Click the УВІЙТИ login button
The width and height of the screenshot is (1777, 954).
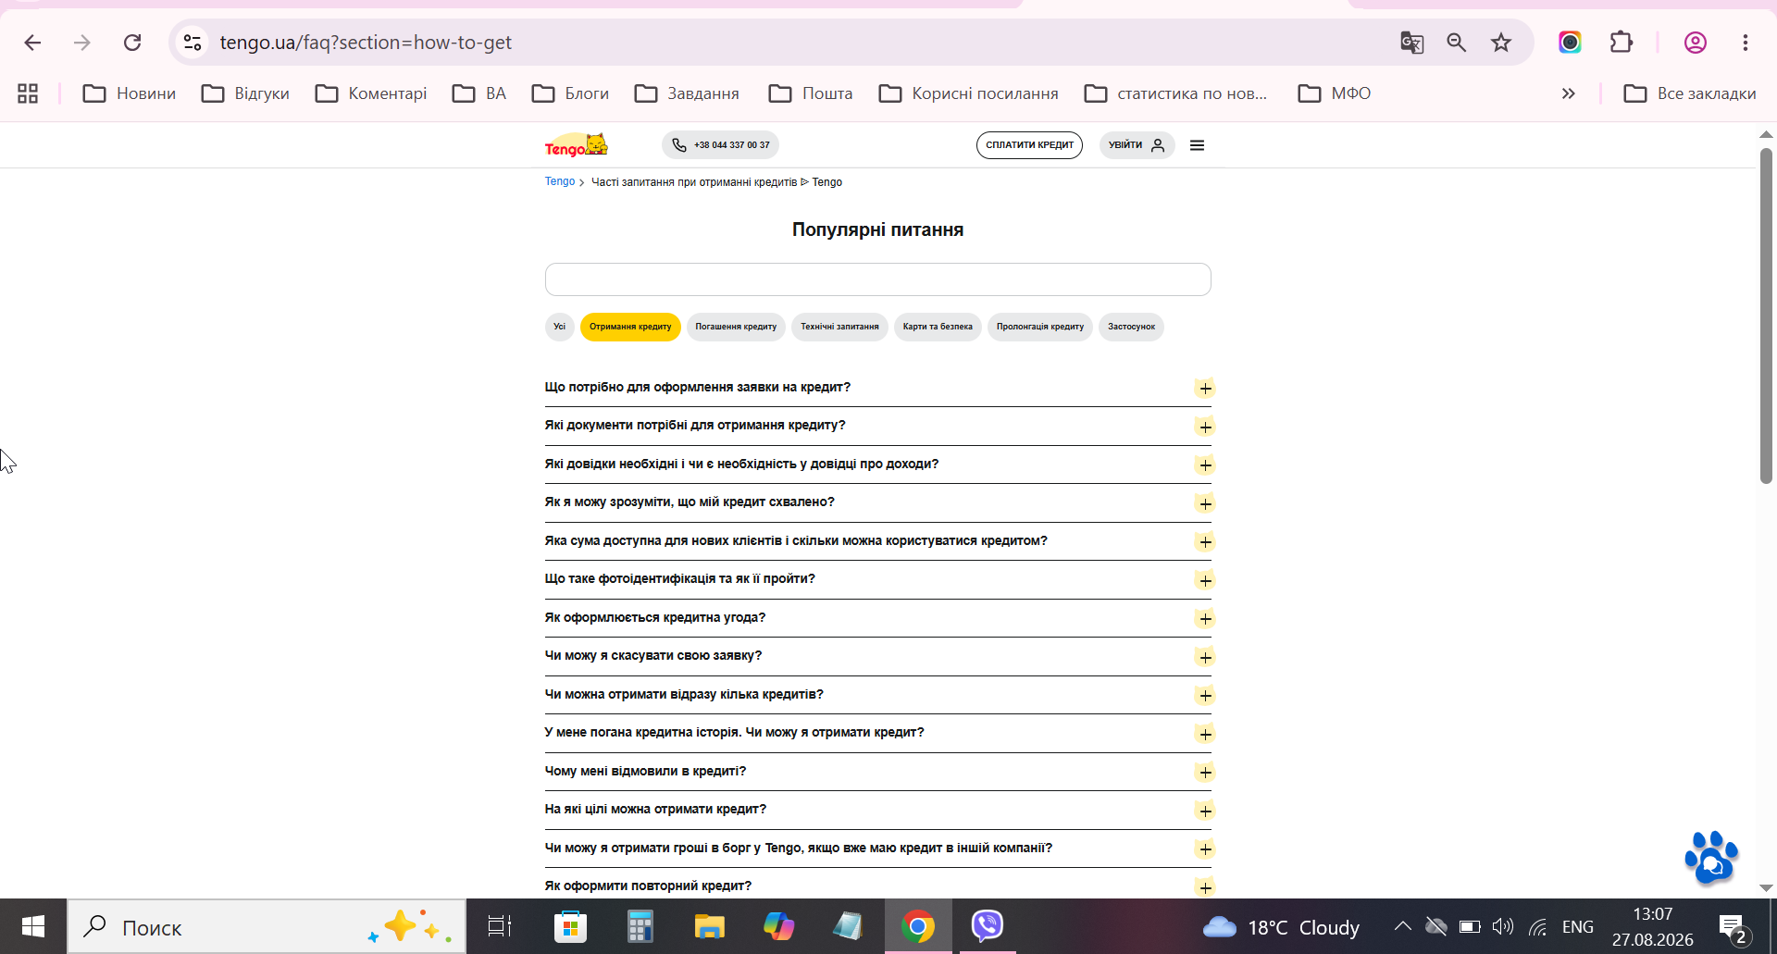(x=1137, y=145)
